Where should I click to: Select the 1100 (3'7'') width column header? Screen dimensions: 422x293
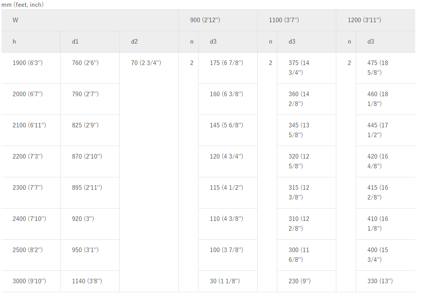click(x=284, y=20)
